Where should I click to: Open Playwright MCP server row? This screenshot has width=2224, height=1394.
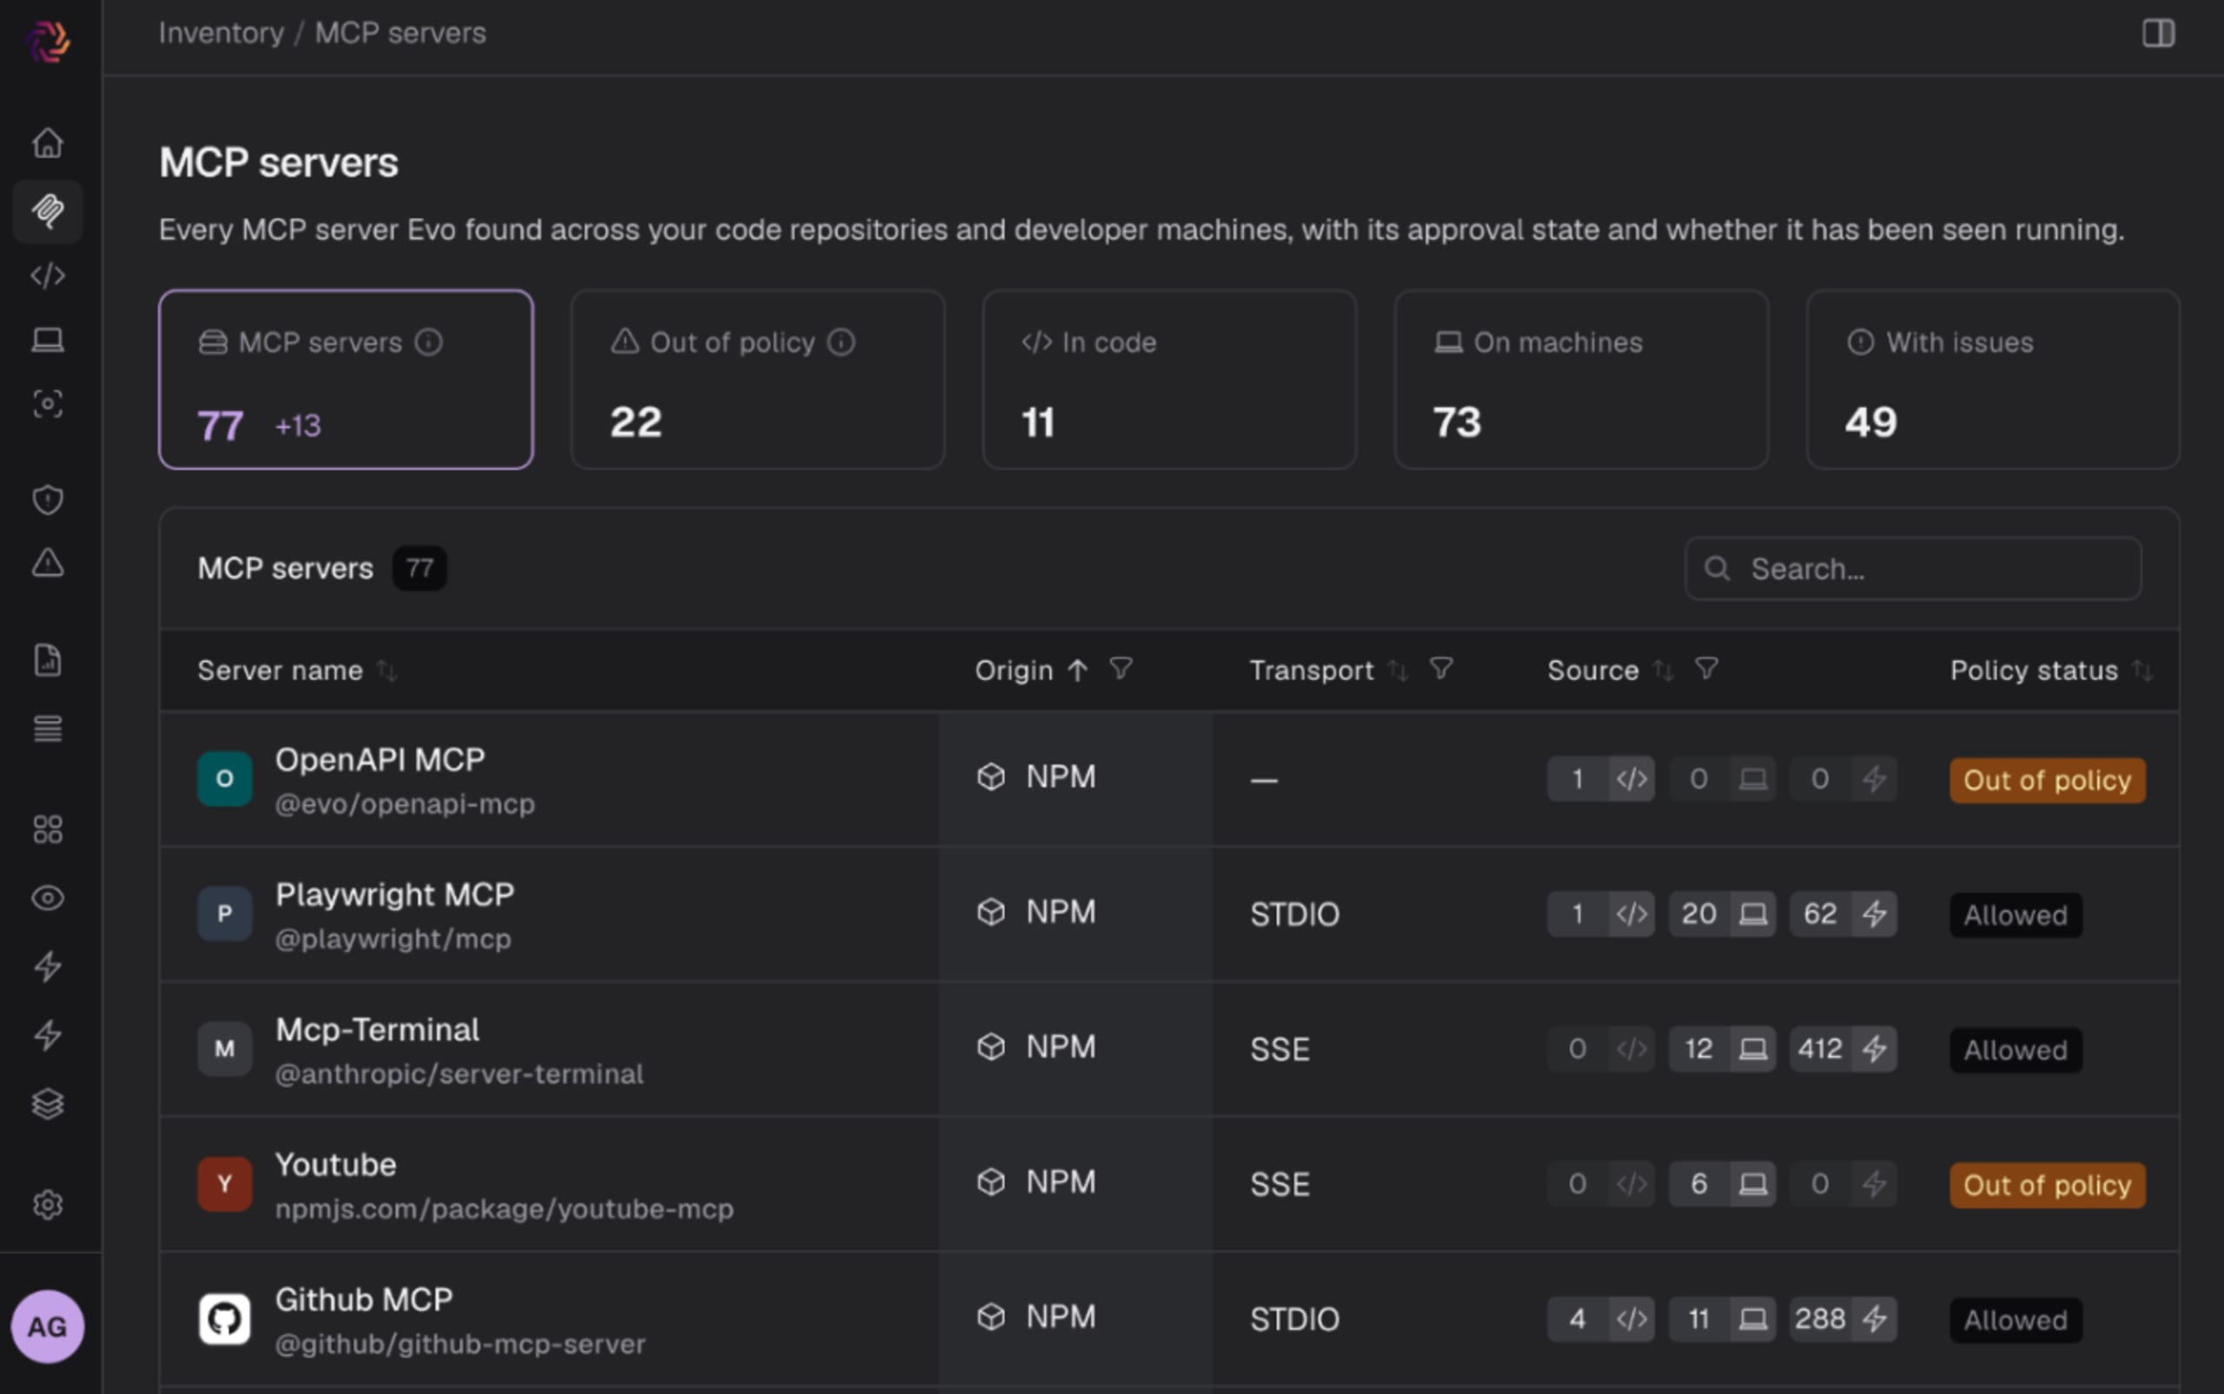(1169, 914)
